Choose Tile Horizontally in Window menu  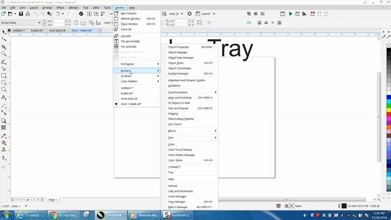coord(137,42)
